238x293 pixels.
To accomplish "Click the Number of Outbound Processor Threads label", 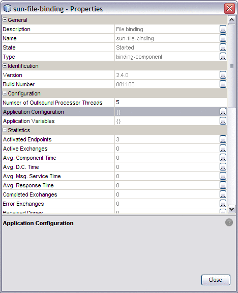I will [52, 103].
